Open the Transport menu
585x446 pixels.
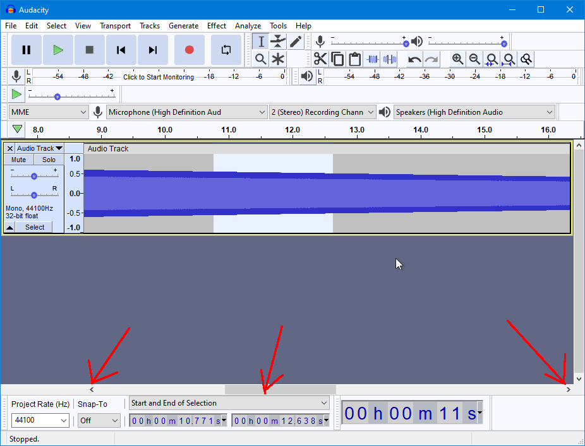[115, 26]
